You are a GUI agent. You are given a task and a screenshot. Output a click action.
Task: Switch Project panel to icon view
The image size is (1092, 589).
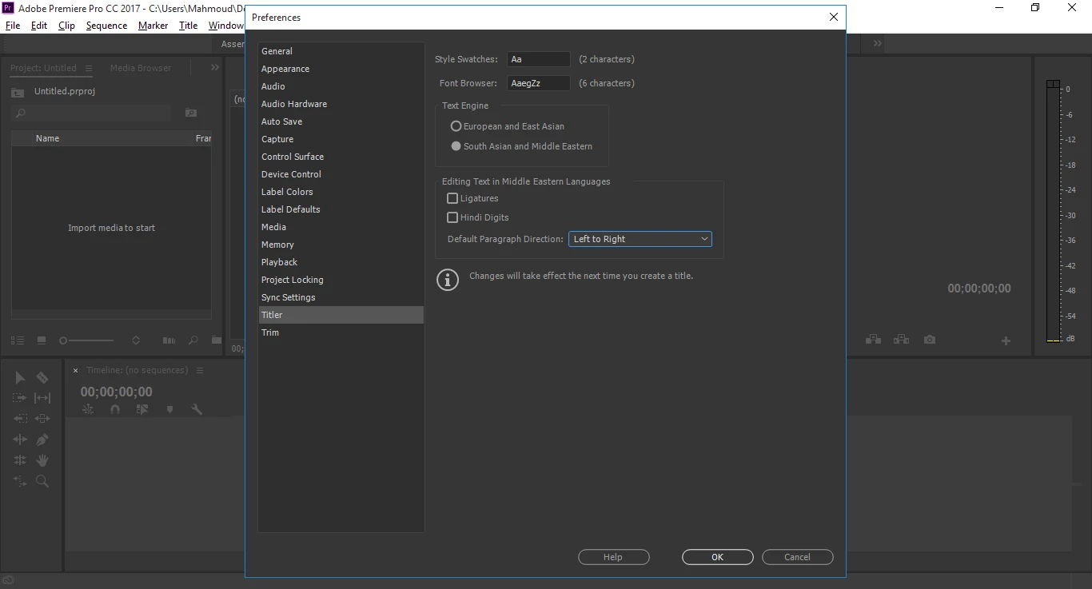(42, 340)
